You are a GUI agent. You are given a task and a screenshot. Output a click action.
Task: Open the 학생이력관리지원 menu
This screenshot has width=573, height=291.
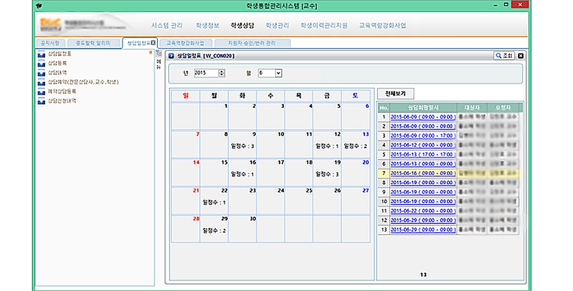[324, 26]
